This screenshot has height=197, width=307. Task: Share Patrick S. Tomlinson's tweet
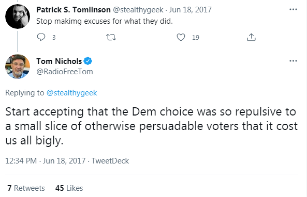[x=251, y=37]
